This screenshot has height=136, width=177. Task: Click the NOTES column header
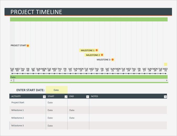[x=94, y=96]
